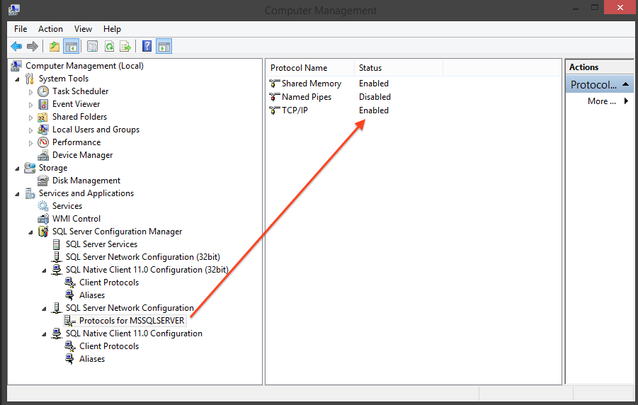Click the Local Users and Groups icon
The width and height of the screenshot is (638, 405).
pos(42,130)
